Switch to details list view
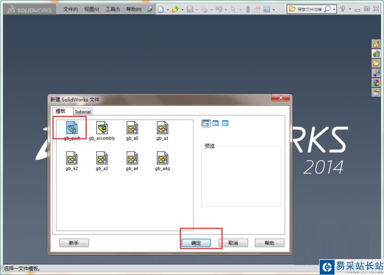Screen dimensions: 384x275 [225, 124]
